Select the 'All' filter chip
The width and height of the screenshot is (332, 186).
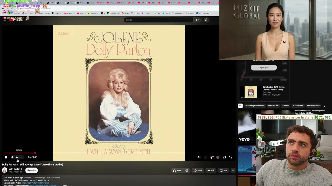click(x=240, y=105)
